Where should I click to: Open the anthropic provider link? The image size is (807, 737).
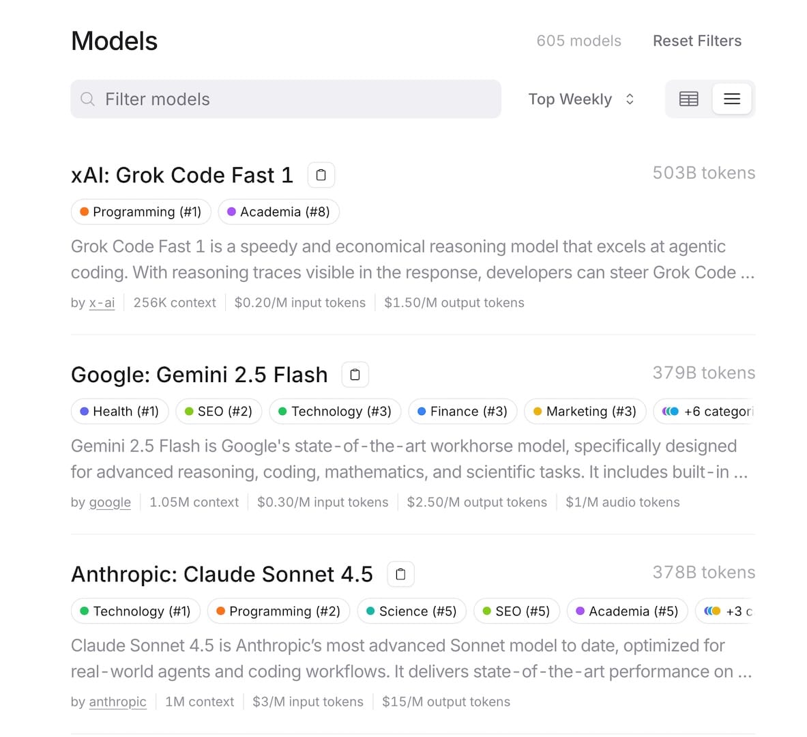click(x=117, y=702)
